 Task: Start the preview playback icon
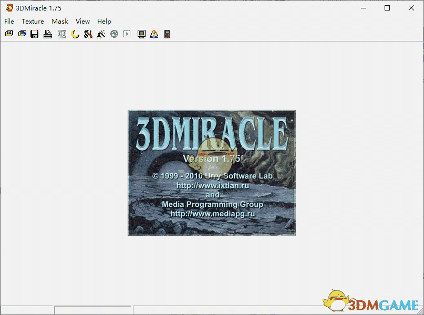point(127,34)
